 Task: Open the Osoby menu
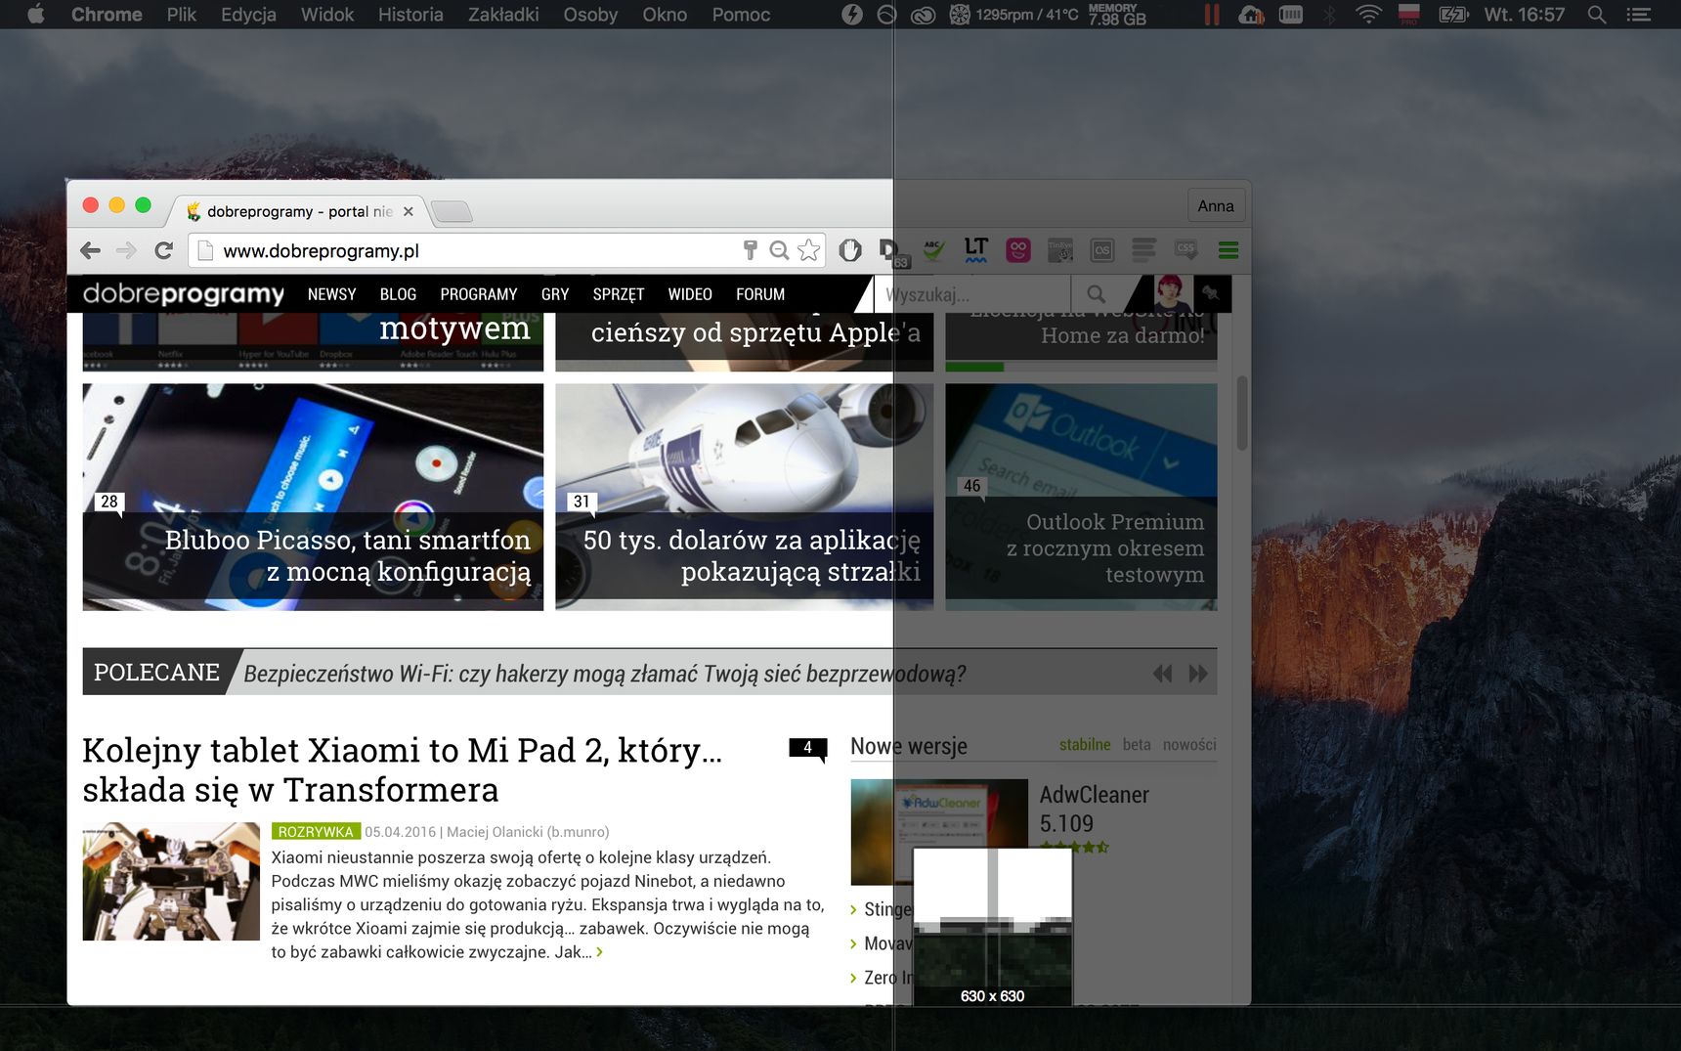coord(590,15)
